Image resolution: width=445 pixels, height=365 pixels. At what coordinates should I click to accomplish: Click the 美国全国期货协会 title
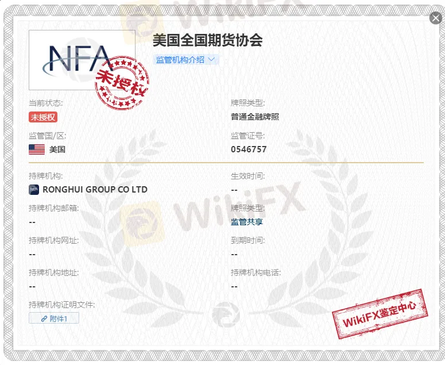(x=207, y=40)
